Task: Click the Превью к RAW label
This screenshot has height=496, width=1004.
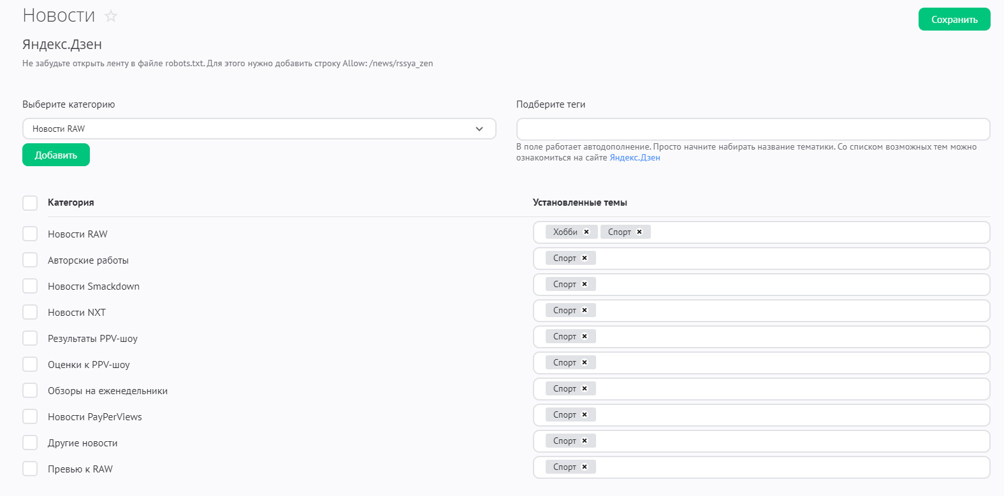Action: click(80, 469)
